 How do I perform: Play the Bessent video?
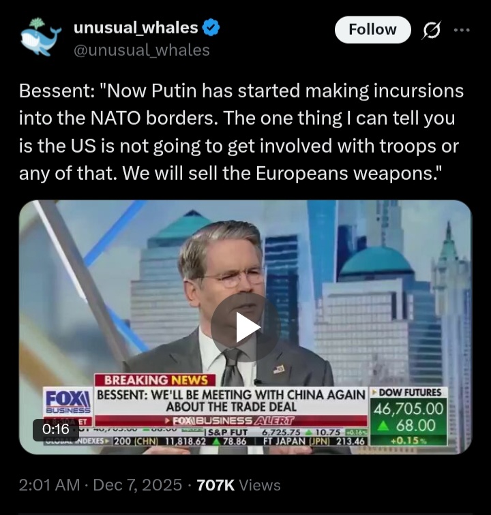pyautogui.click(x=245, y=327)
